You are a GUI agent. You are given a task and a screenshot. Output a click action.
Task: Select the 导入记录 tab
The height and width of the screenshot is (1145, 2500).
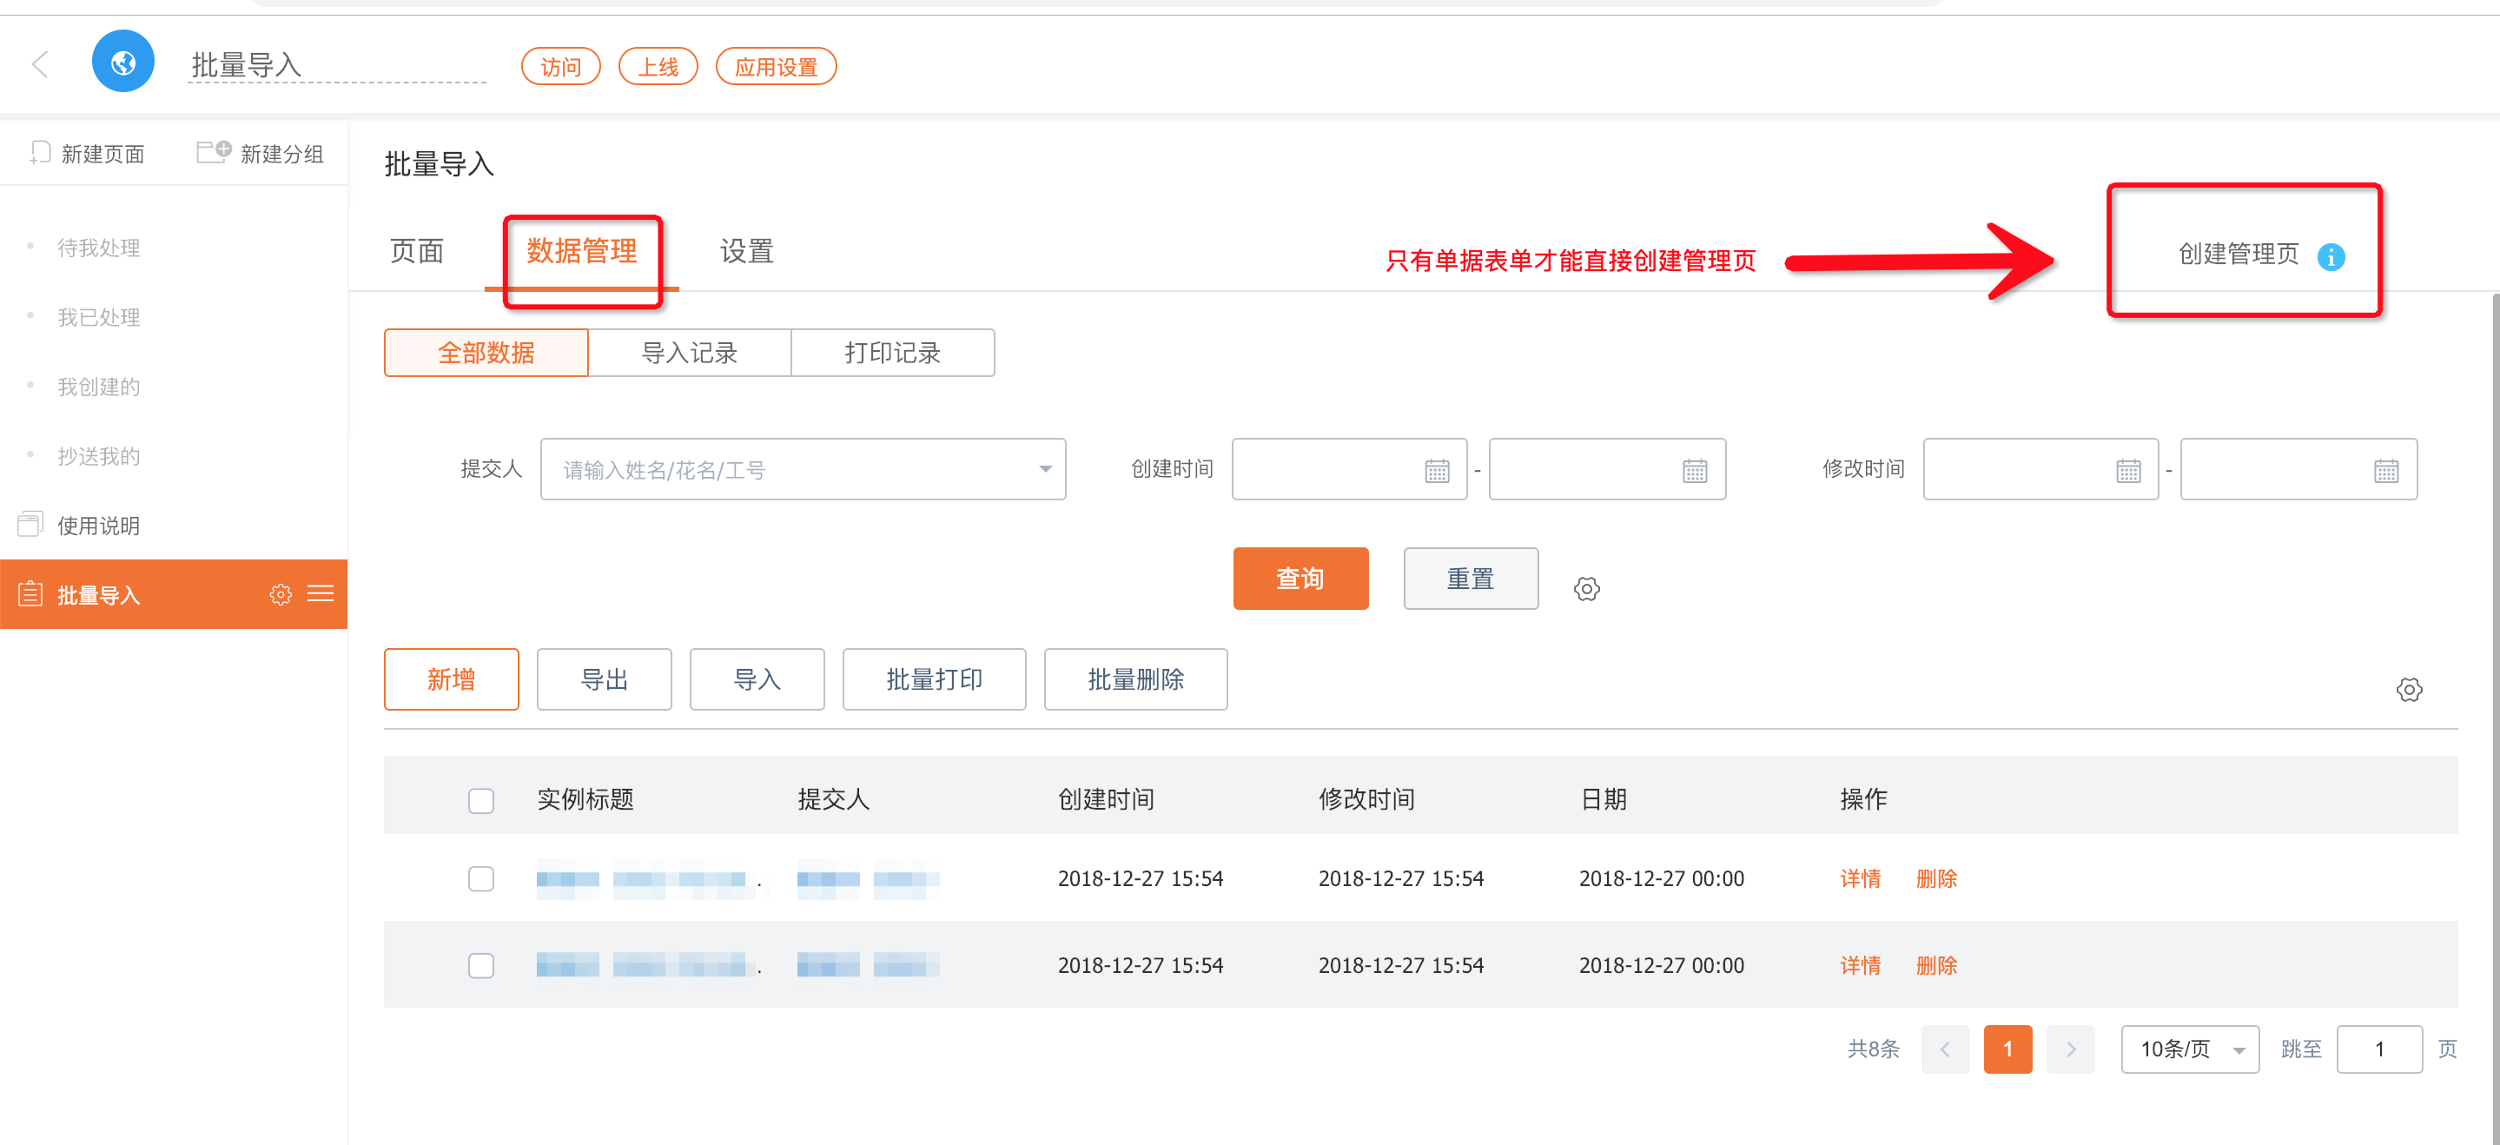689,354
